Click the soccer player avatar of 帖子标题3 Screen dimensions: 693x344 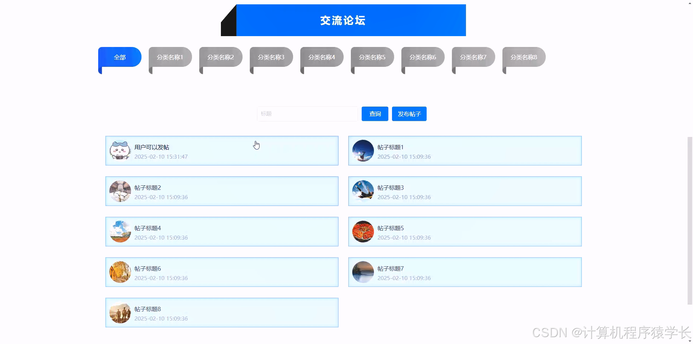tap(363, 191)
